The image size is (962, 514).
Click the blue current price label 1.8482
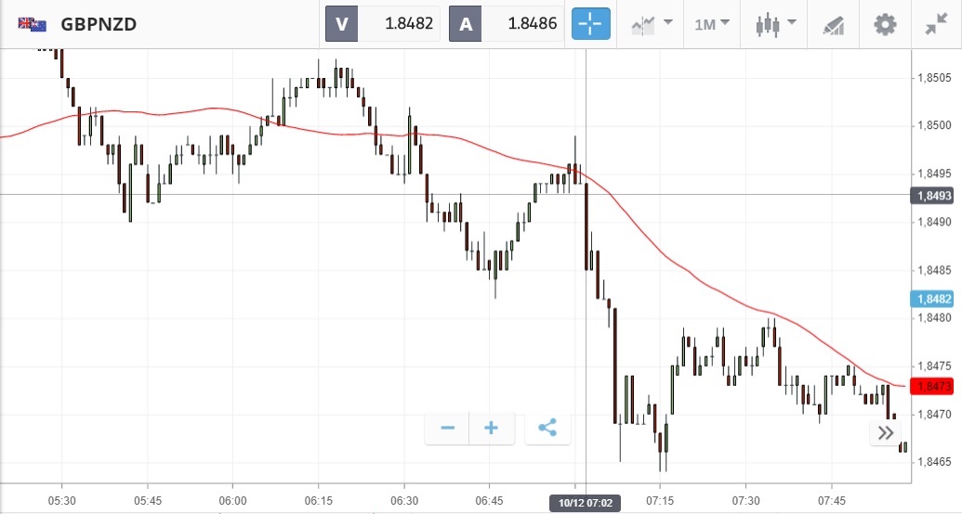tap(934, 299)
